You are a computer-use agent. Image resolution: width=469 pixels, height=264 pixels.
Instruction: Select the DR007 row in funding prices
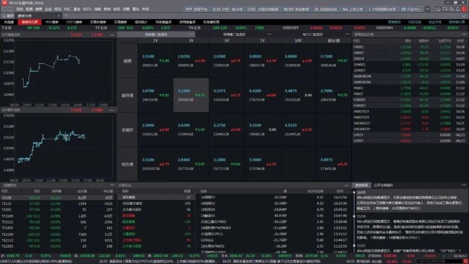point(359,53)
